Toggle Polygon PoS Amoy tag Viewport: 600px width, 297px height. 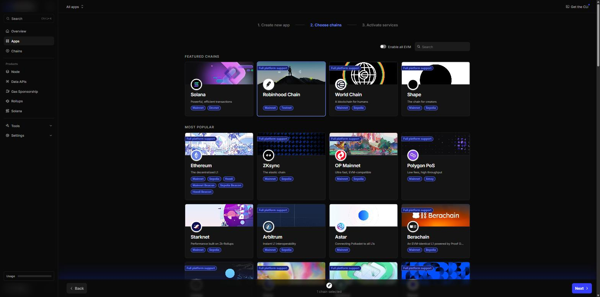pyautogui.click(x=430, y=179)
